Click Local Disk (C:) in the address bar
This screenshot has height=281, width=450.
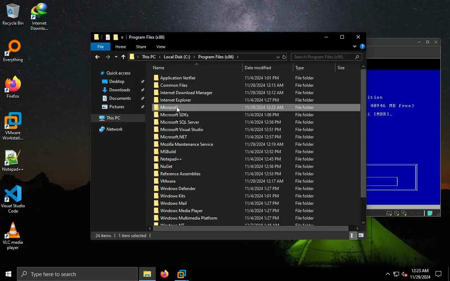[177, 57]
